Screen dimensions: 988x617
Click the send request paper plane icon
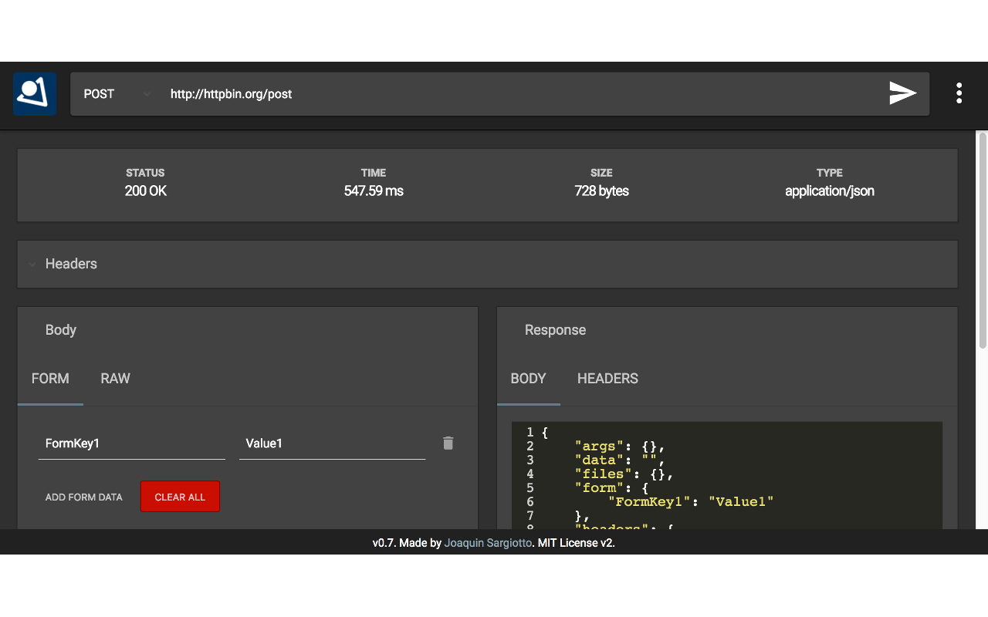(902, 93)
